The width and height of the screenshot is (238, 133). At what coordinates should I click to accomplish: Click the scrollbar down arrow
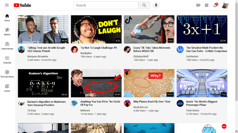click(237, 132)
